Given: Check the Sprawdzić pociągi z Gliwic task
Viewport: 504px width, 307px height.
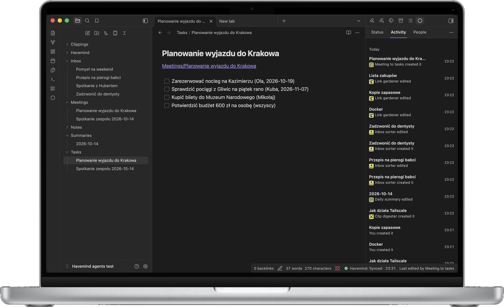Looking at the screenshot, I should coord(167,89).
